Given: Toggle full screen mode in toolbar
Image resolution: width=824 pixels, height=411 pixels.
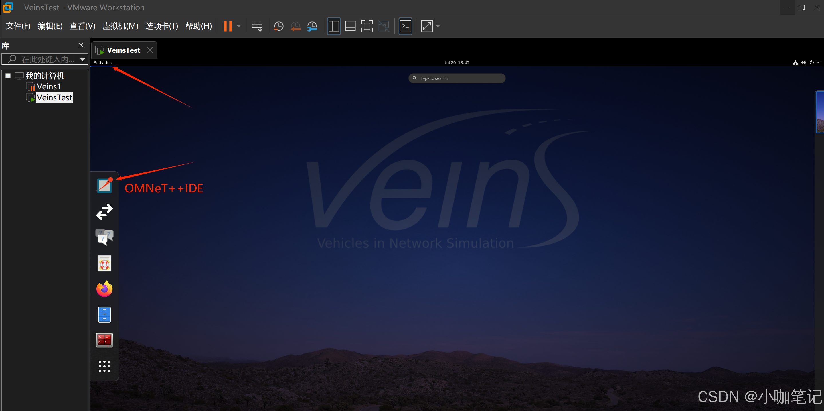Looking at the screenshot, I should click(x=367, y=26).
